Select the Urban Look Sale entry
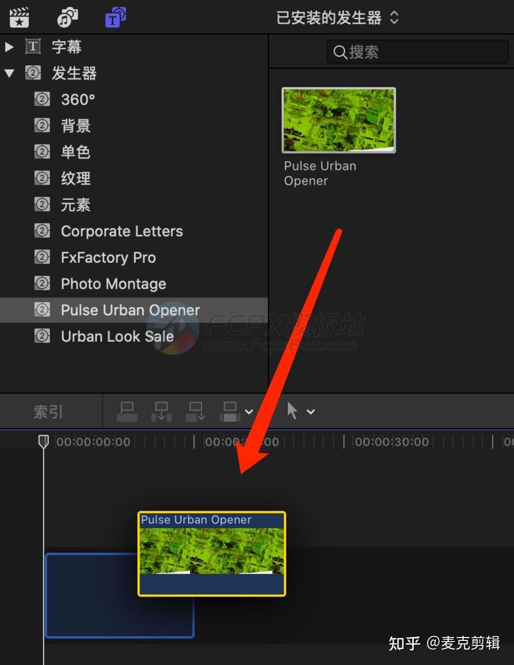This screenshot has width=514, height=665. pos(117,337)
